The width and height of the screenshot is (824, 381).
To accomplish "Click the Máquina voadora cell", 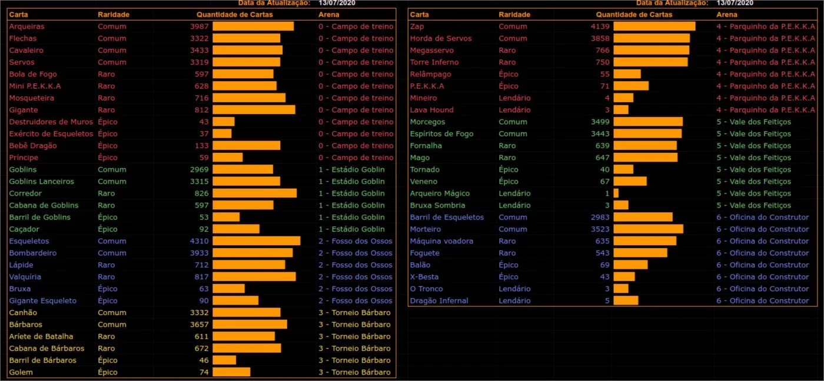I will [x=441, y=241].
